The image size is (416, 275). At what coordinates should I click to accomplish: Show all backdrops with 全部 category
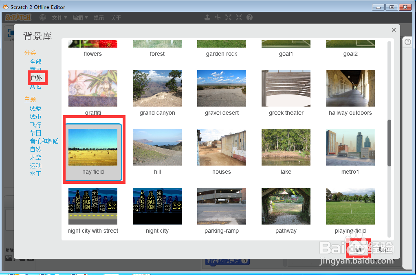[x=35, y=62]
